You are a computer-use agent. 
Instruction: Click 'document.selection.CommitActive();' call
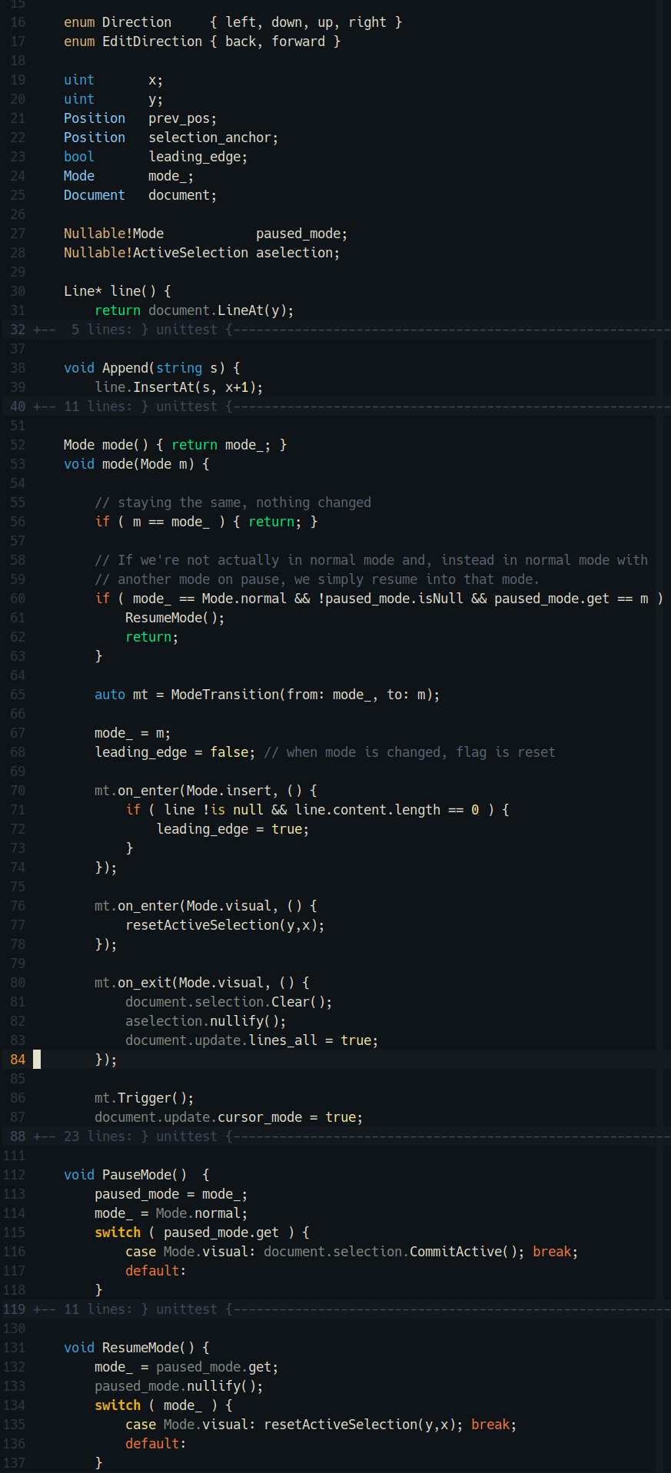394,1252
